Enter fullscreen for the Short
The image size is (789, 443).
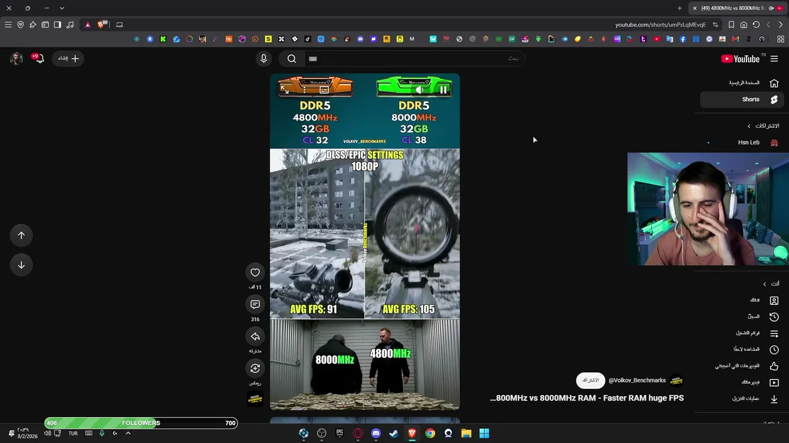click(284, 90)
